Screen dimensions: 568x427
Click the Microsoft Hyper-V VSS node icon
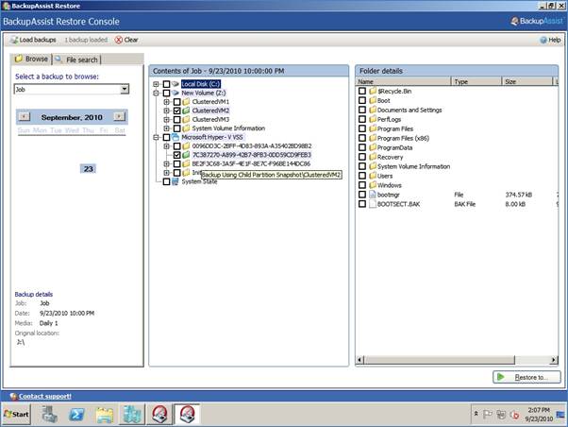[175, 137]
